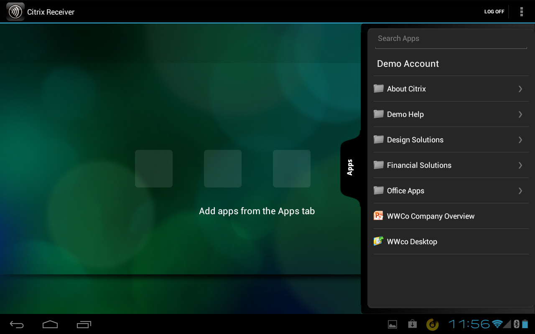535x334 pixels.
Task: Click the Demo Account heading
Action: (408, 64)
